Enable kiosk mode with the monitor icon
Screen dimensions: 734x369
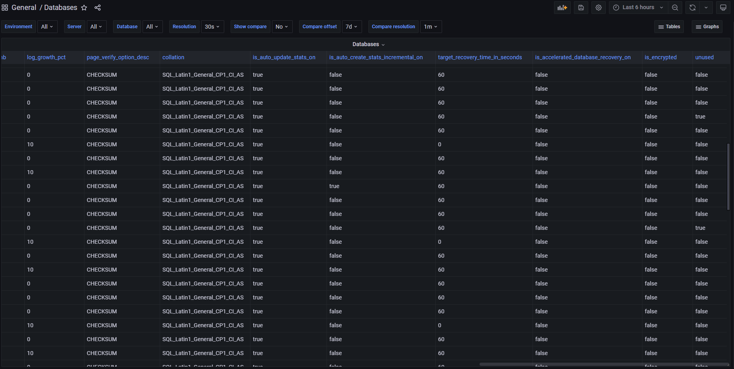click(x=723, y=7)
